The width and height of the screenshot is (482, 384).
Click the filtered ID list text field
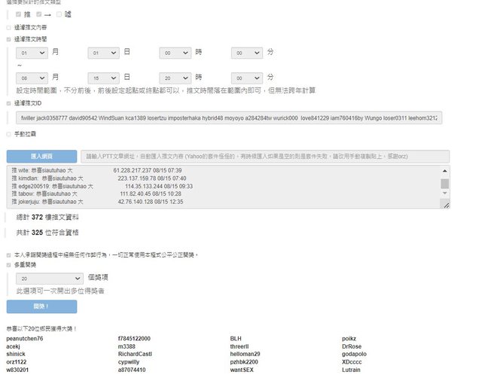point(228,118)
